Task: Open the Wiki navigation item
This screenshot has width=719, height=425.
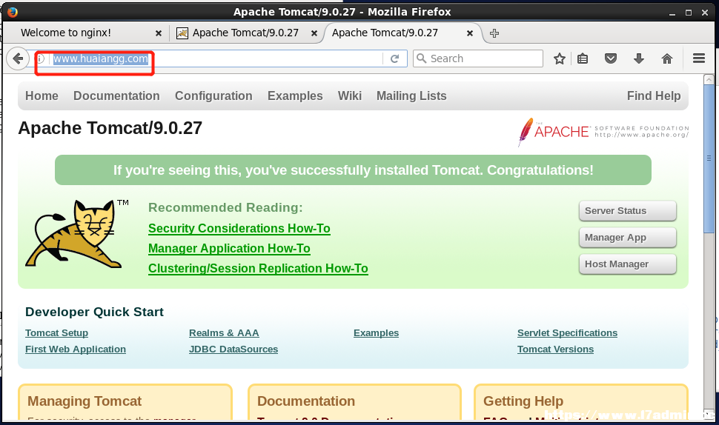Action: coord(350,96)
